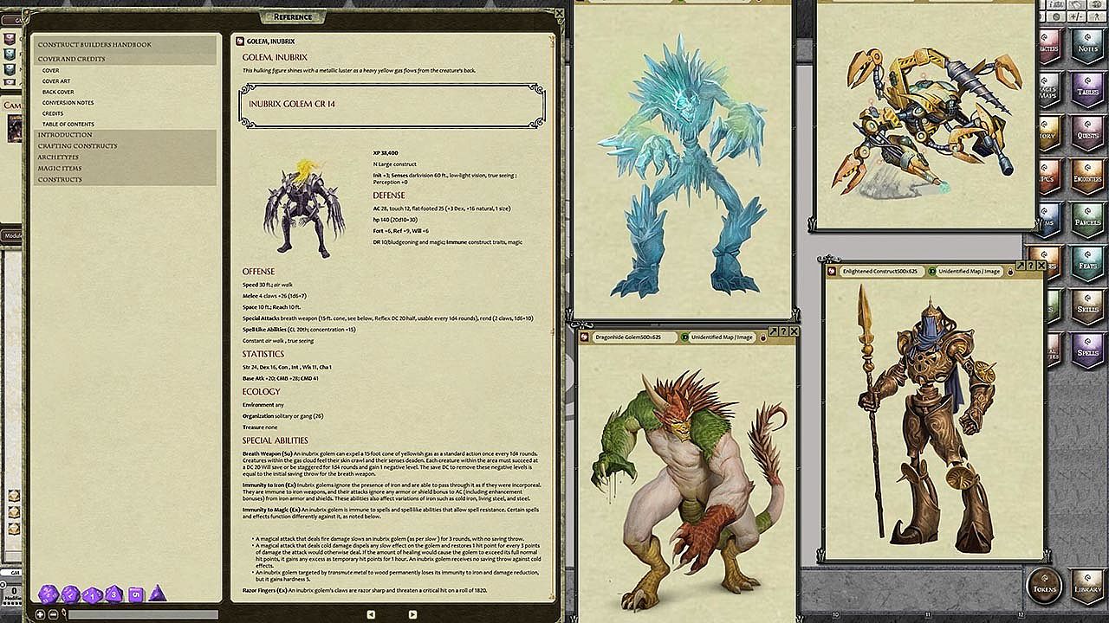Viewport: 1109px width, 623px height.
Task: Click the "Special Abilities" heading
Action: pos(276,440)
